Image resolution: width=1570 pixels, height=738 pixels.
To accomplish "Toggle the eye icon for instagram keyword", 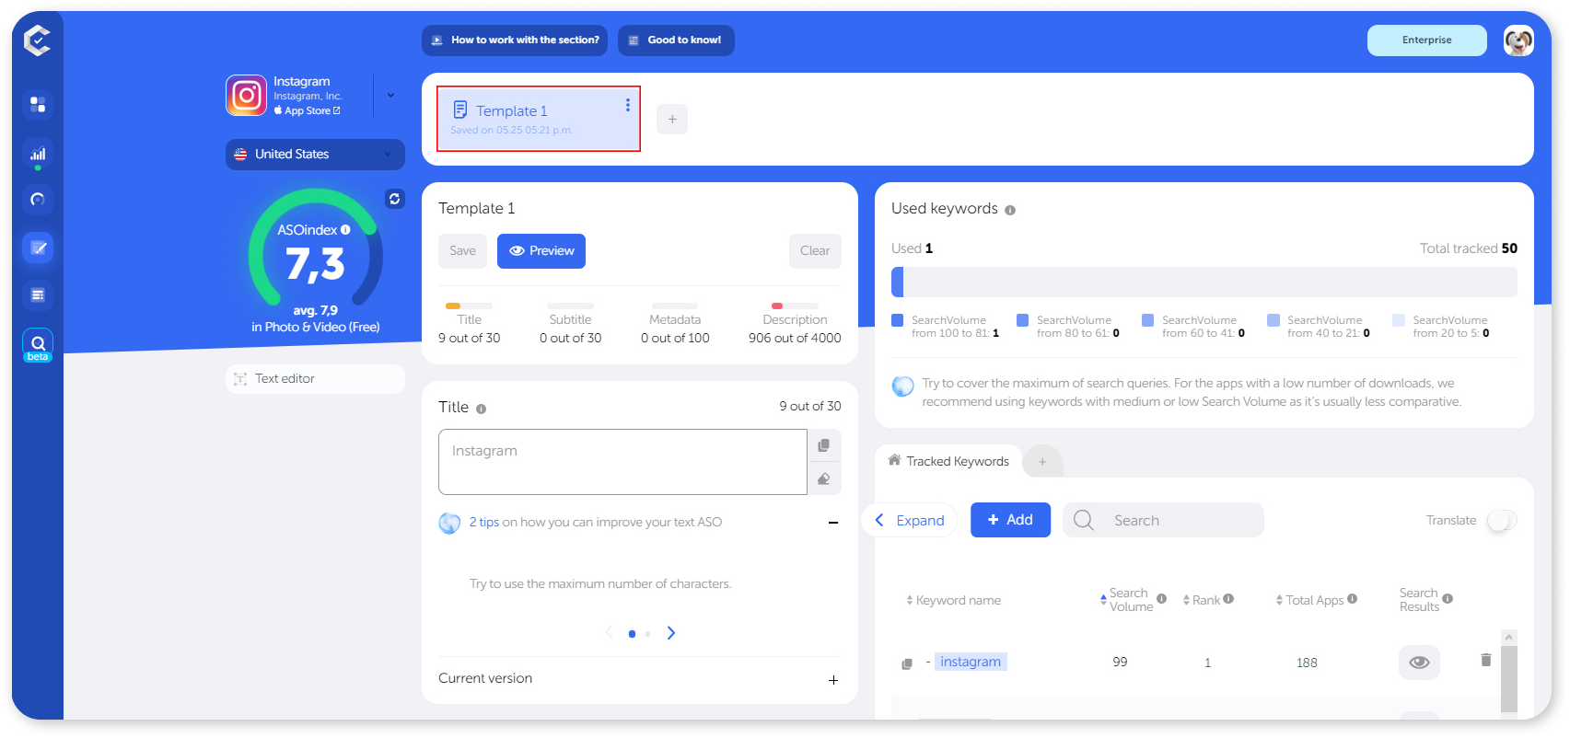I will point(1419,663).
